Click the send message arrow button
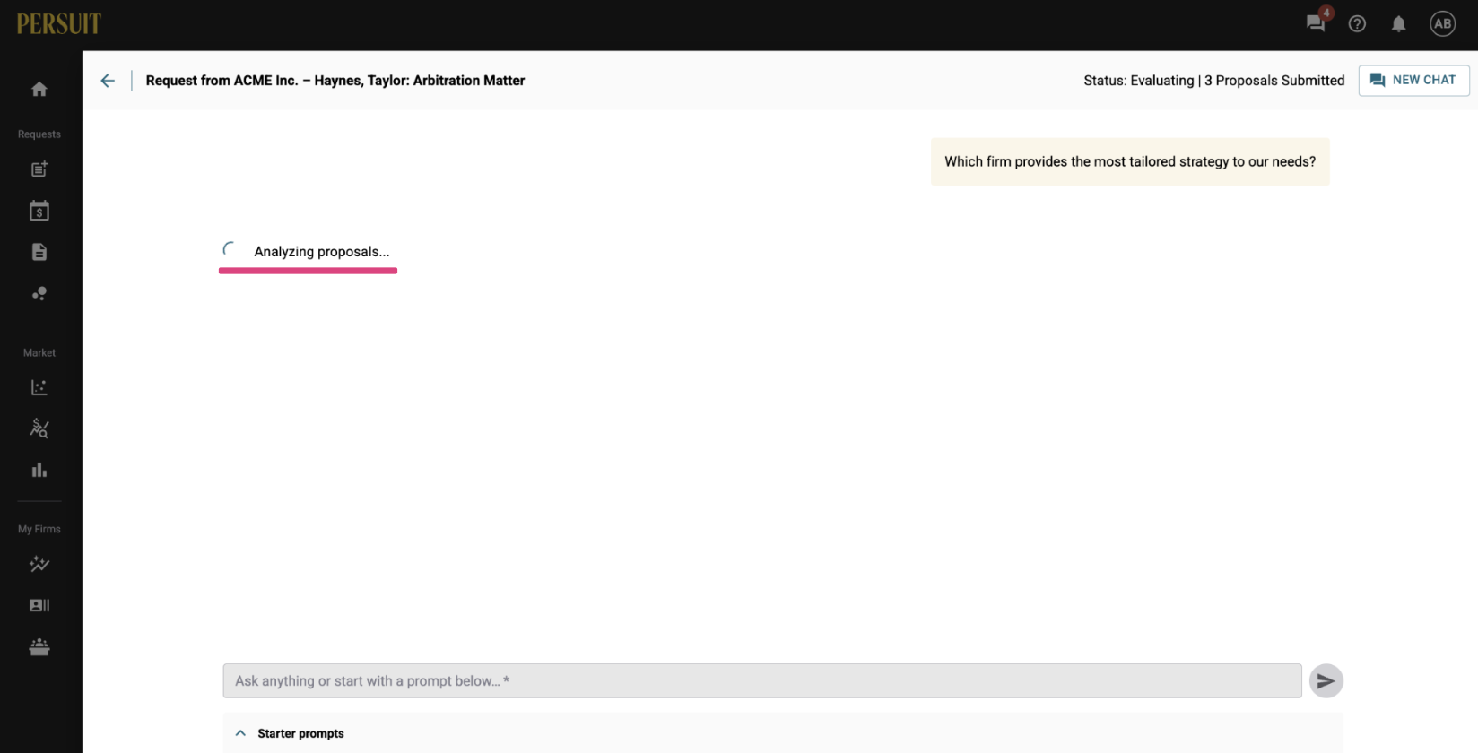 pyautogui.click(x=1326, y=681)
